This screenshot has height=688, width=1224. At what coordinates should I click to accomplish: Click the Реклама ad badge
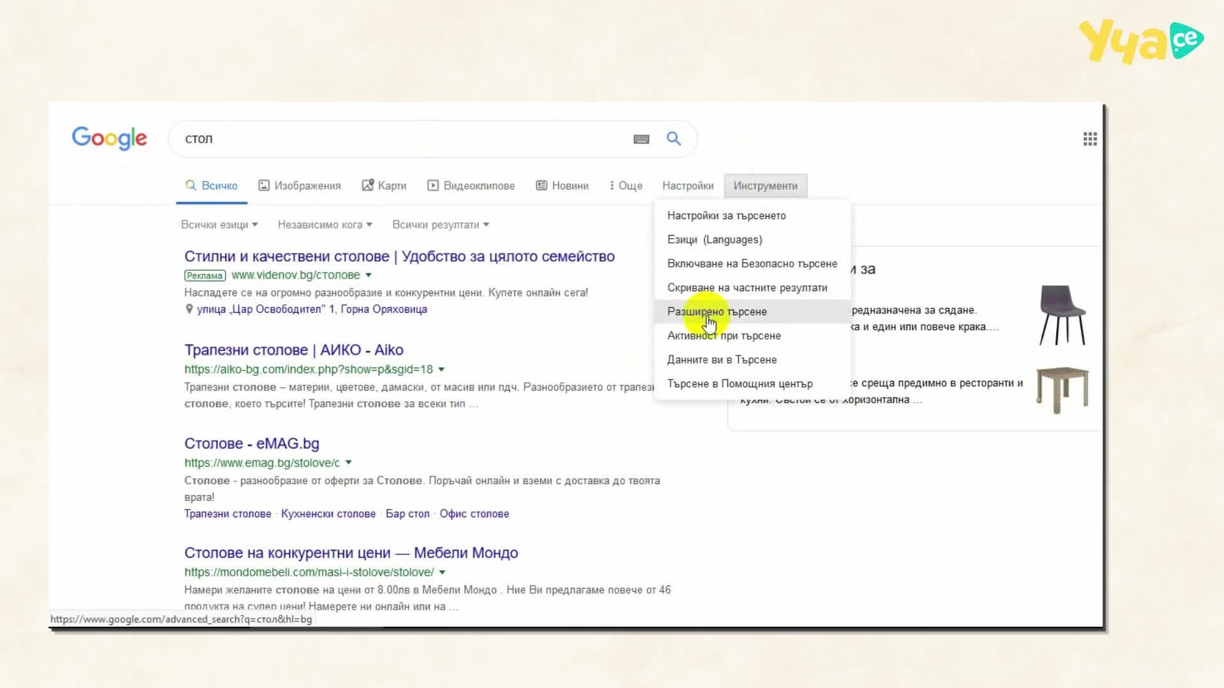(205, 276)
